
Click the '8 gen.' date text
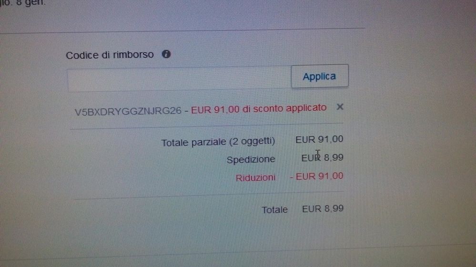[x=30, y=3]
